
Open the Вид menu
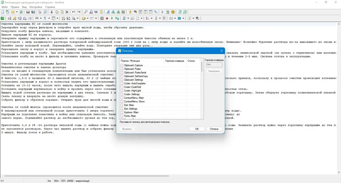tap(24, 7)
